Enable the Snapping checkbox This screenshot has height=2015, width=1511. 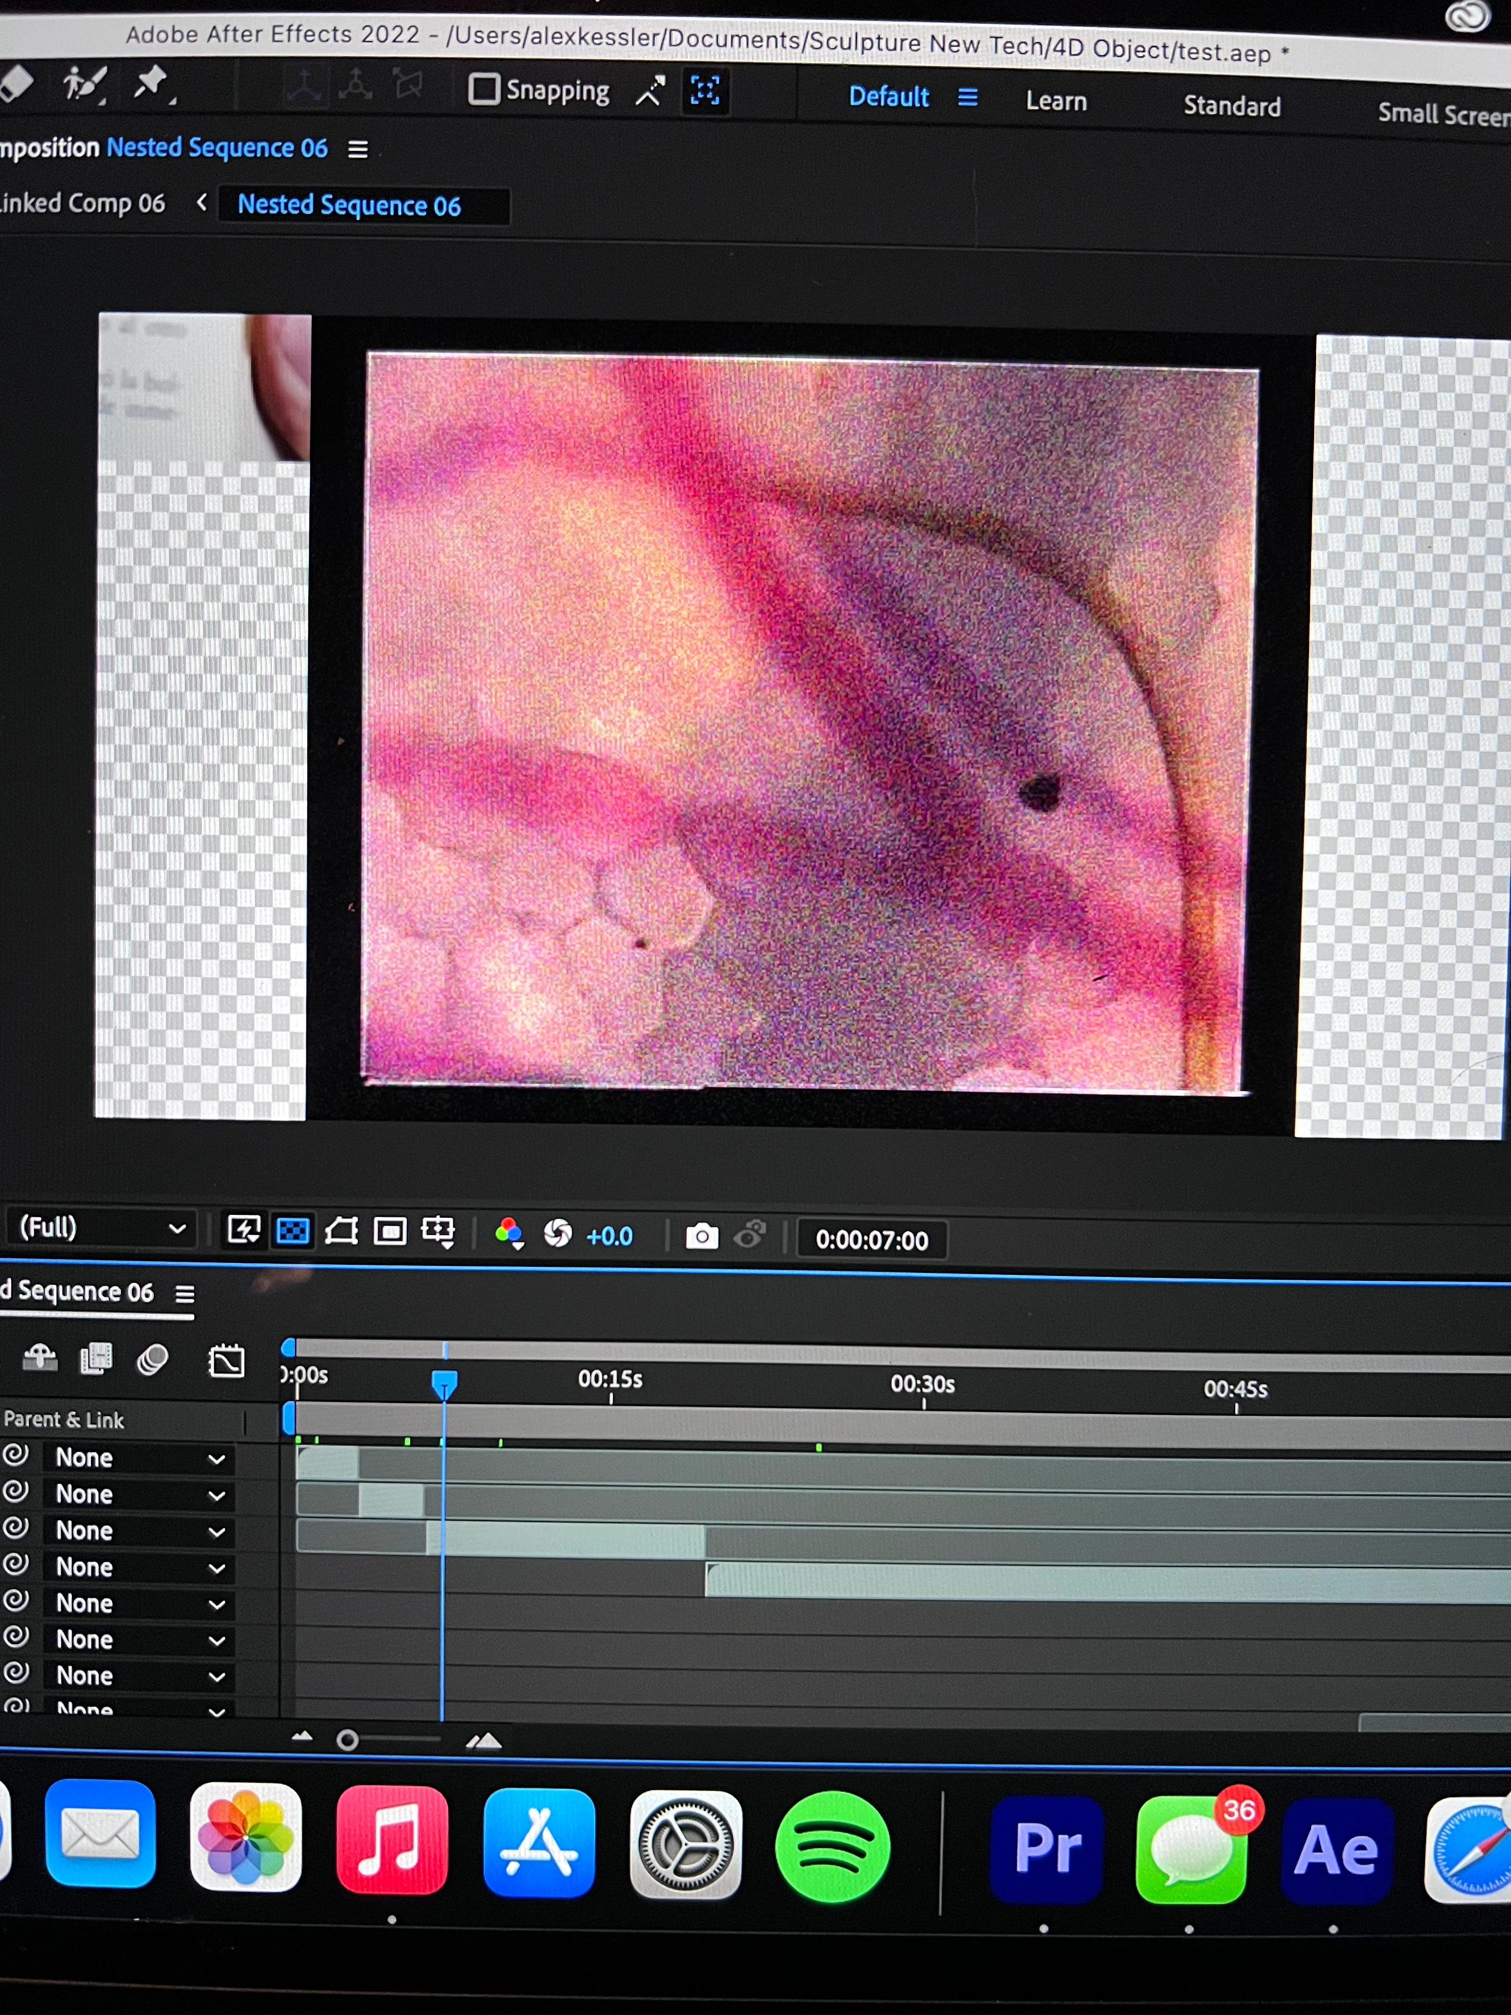pos(484,89)
